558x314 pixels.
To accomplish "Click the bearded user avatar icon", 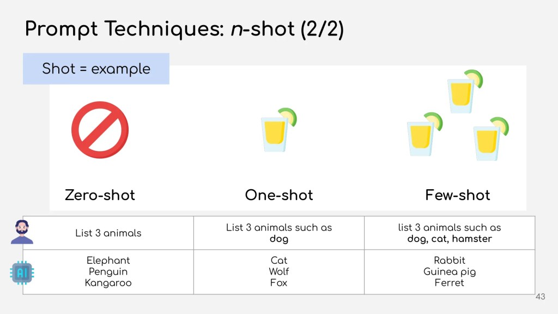I will 22,232.
